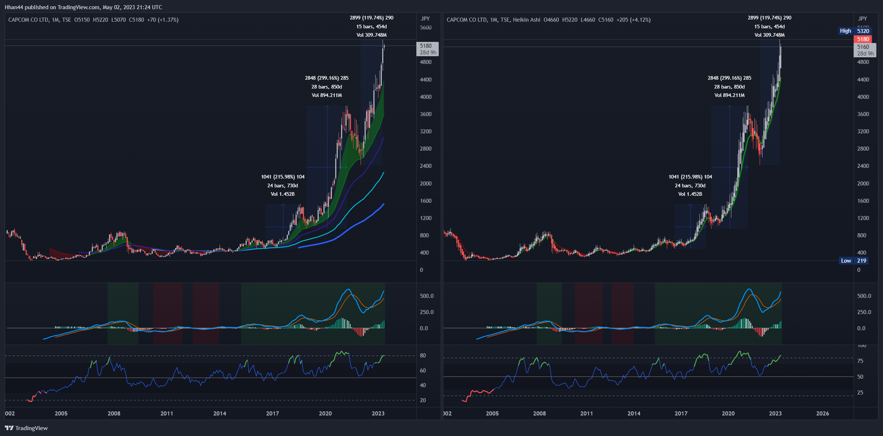Viewport: 883px width, 436px height.
Task: Click the JPY currency label on candlestick chart
Action: pos(426,18)
